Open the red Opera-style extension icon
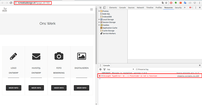This screenshot has width=202, height=105. coord(171,3)
